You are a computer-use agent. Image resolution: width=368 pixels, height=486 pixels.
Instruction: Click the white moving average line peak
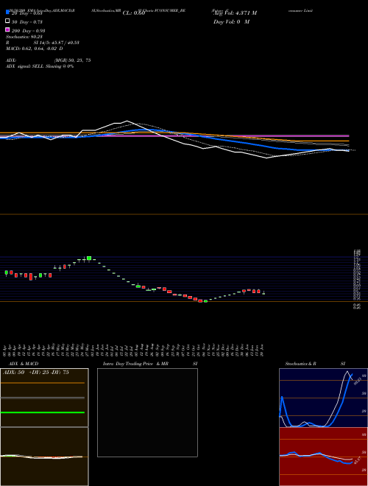coord(127,121)
